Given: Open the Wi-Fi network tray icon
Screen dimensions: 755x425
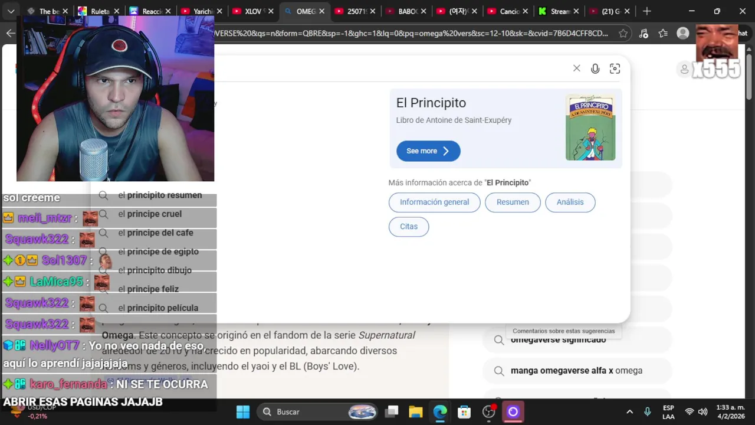Looking at the screenshot, I should (689, 411).
